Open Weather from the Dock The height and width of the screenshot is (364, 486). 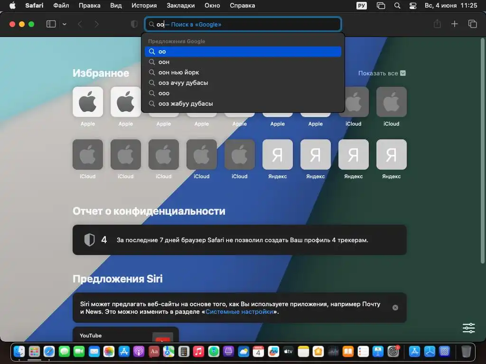coord(243,351)
